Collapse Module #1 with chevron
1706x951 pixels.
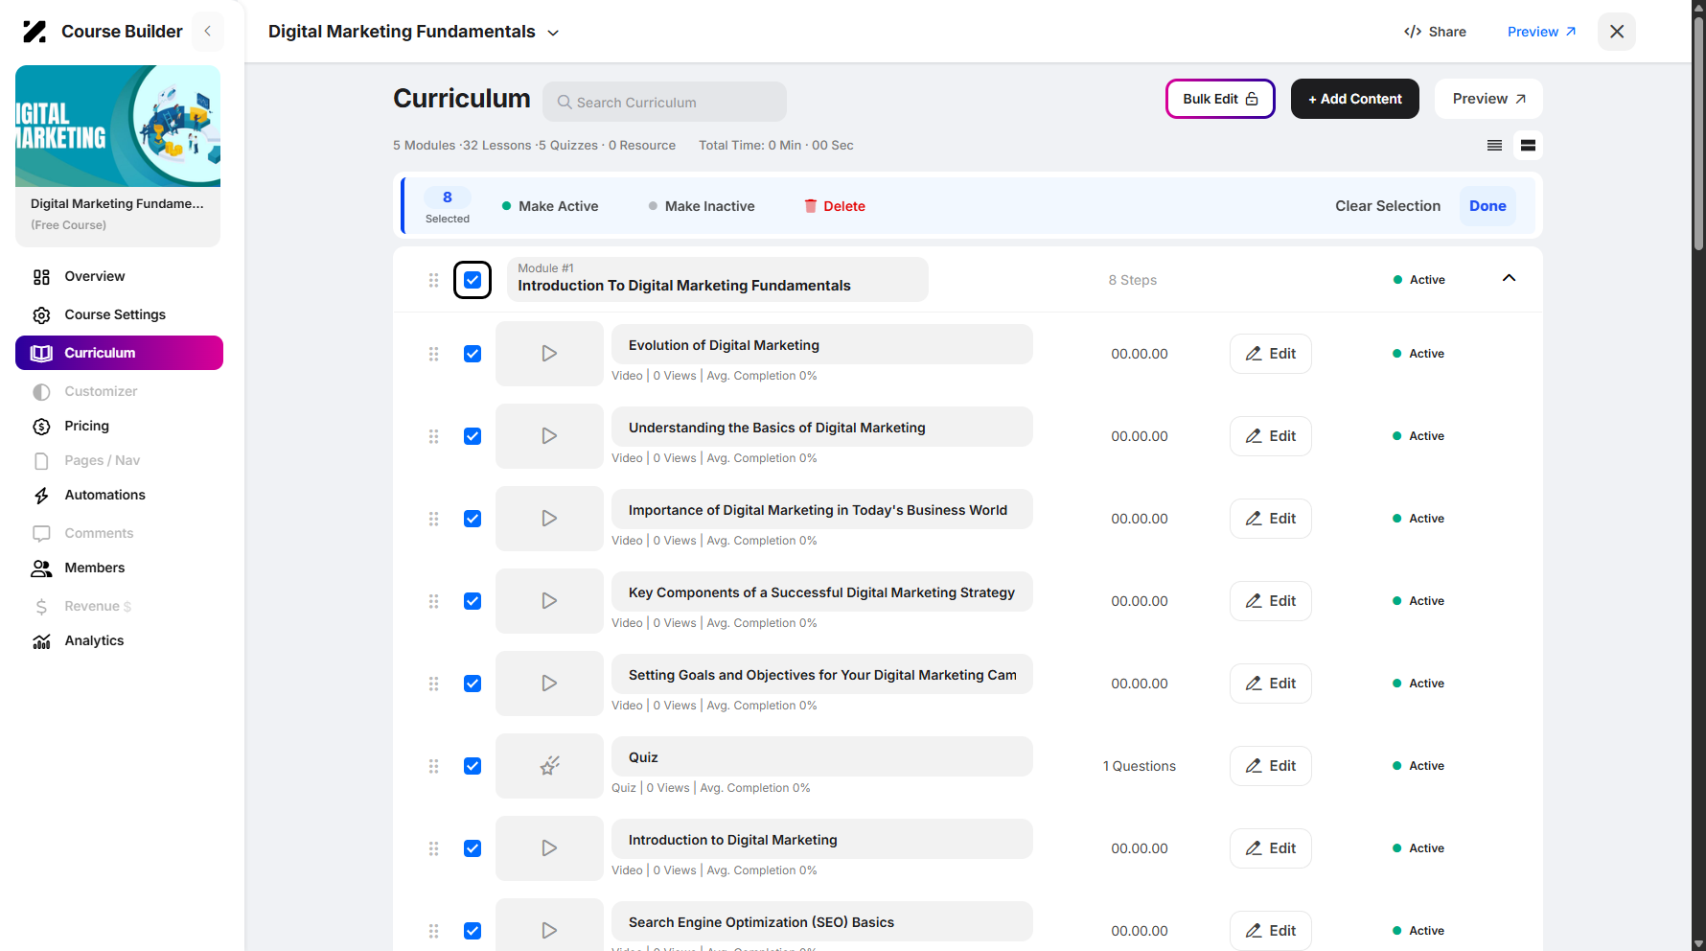coord(1509,278)
